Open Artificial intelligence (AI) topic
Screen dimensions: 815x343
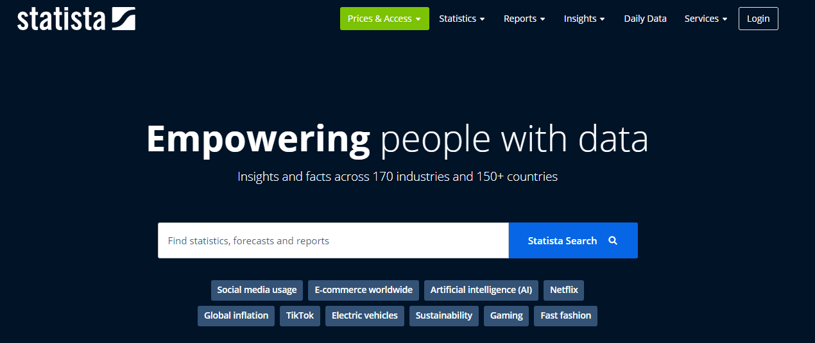click(481, 290)
